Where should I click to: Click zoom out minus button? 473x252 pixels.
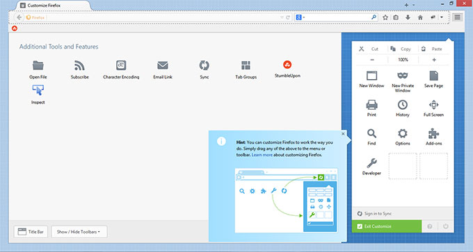pos(372,60)
